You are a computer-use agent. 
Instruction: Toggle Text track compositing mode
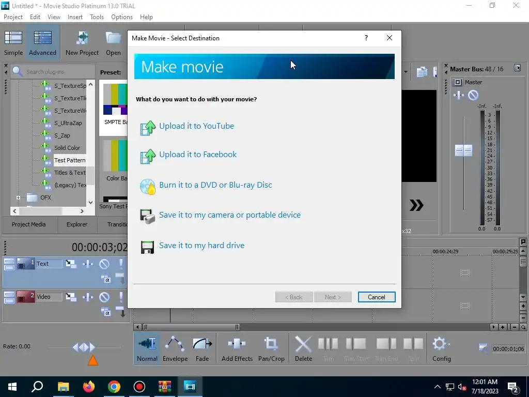(x=105, y=279)
